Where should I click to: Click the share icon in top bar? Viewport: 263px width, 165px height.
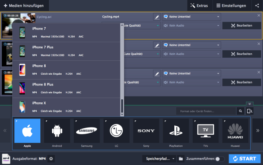coord(257,6)
